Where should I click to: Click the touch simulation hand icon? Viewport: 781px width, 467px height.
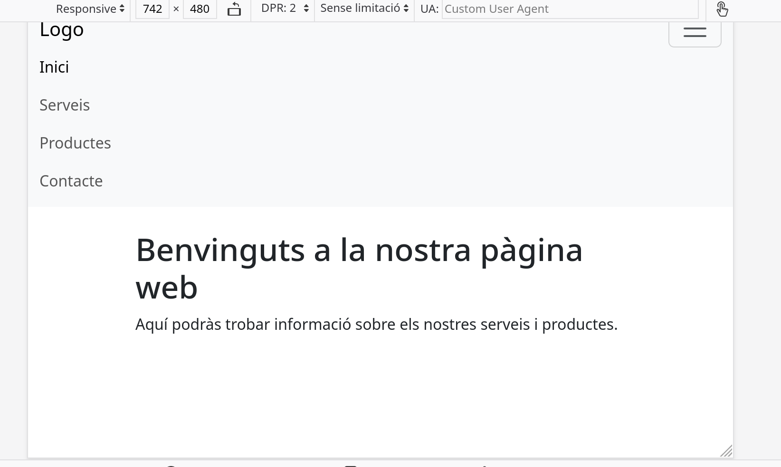pos(723,9)
